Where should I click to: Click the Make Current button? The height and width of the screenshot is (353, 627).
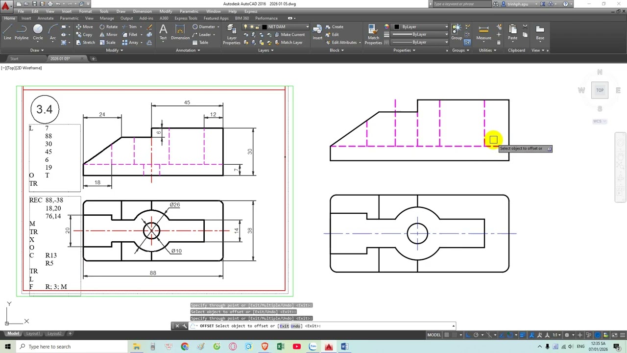[x=289, y=35]
